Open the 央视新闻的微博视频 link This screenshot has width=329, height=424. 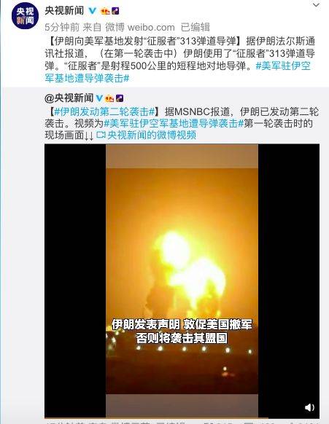152,135
